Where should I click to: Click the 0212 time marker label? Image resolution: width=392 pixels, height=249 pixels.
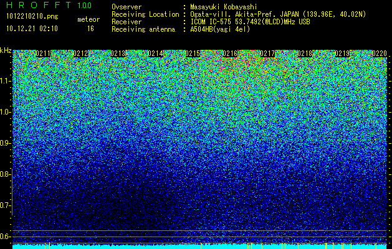click(x=80, y=54)
